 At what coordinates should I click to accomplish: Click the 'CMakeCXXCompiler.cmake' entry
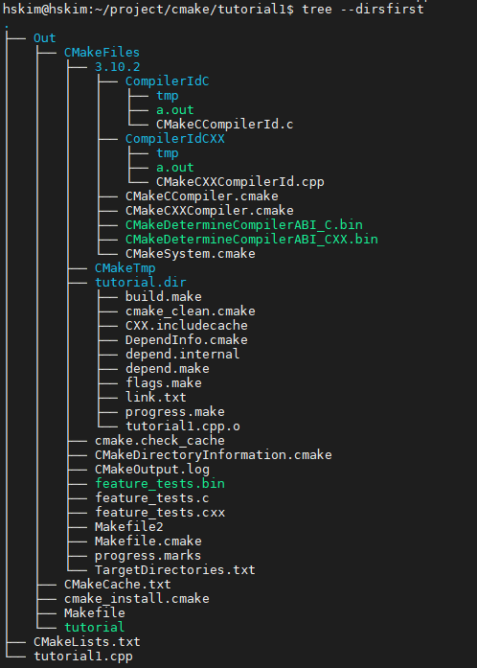coord(210,211)
